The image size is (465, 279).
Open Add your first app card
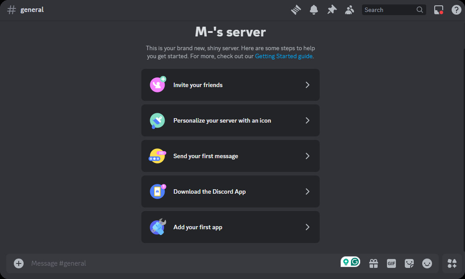[230, 227]
